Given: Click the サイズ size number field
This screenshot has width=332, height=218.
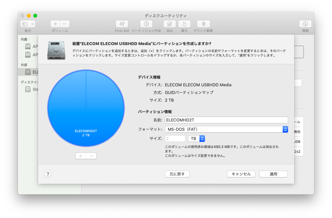Looking at the screenshot, I should [x=175, y=139].
